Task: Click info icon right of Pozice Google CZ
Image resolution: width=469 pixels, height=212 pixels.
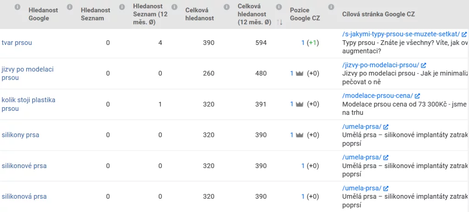Action: [332, 7]
